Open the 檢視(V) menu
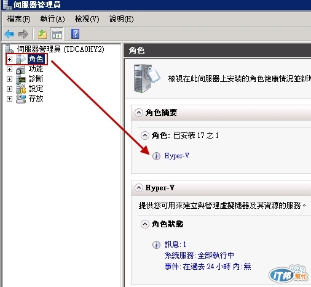Image resolution: width=311 pixels, height=287 pixels. pos(87,19)
